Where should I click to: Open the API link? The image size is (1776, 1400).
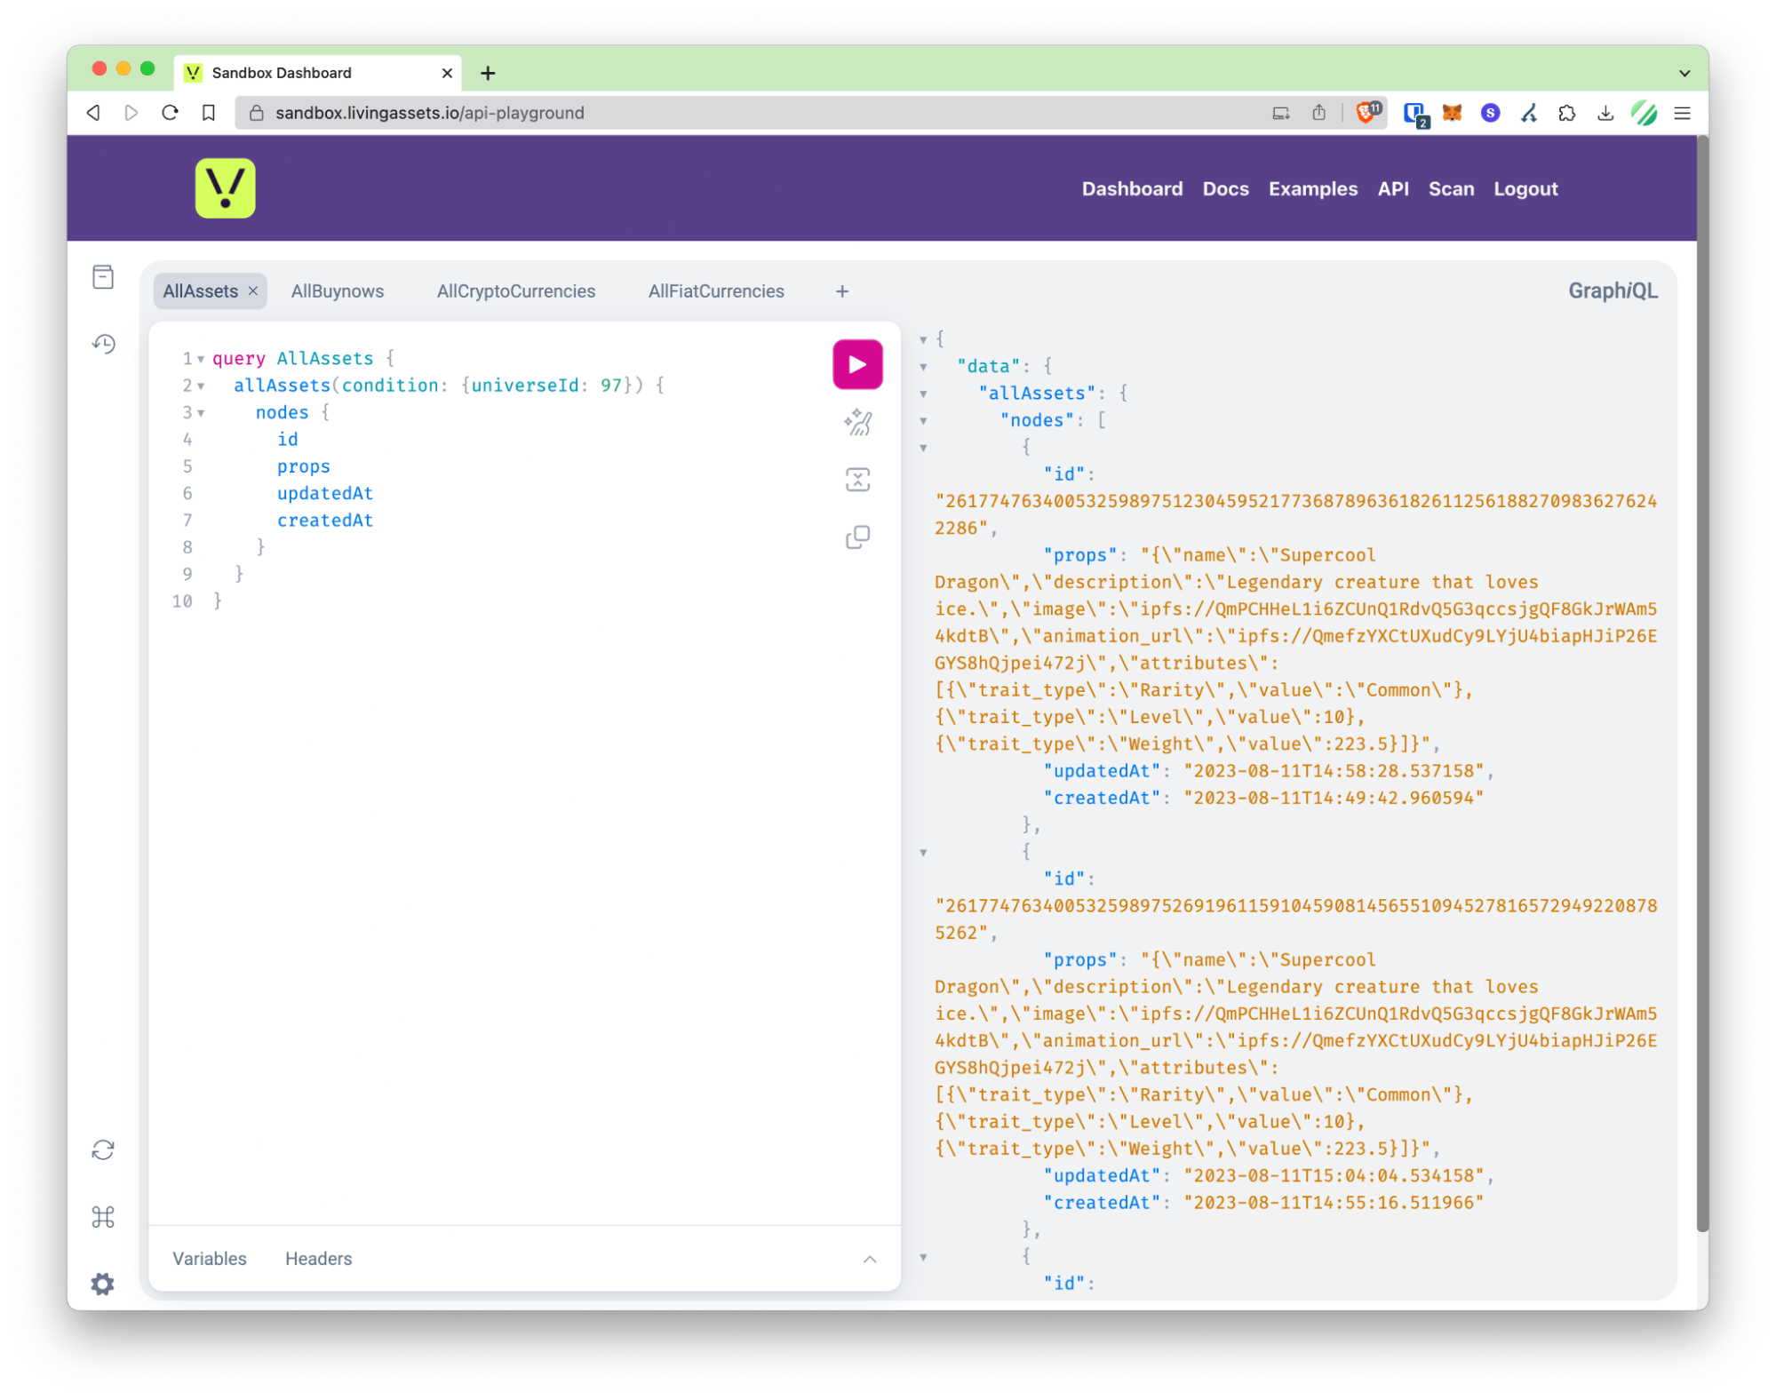1392,188
